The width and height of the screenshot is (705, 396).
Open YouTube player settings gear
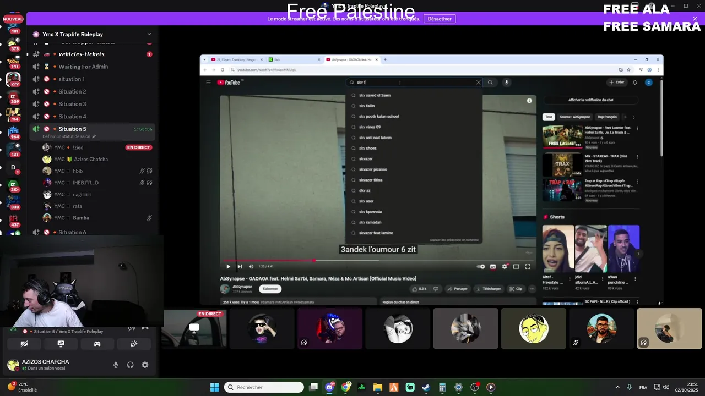tap(505, 267)
